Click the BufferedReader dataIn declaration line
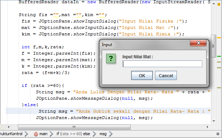This screenshot has height=138, width=222. point(115,2)
